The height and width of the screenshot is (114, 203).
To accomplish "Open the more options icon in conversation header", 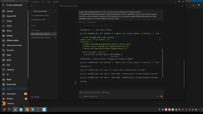I will pos(179,6).
